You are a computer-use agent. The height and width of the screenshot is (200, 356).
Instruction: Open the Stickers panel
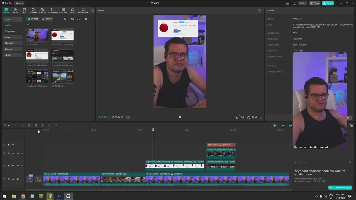pos(33,11)
